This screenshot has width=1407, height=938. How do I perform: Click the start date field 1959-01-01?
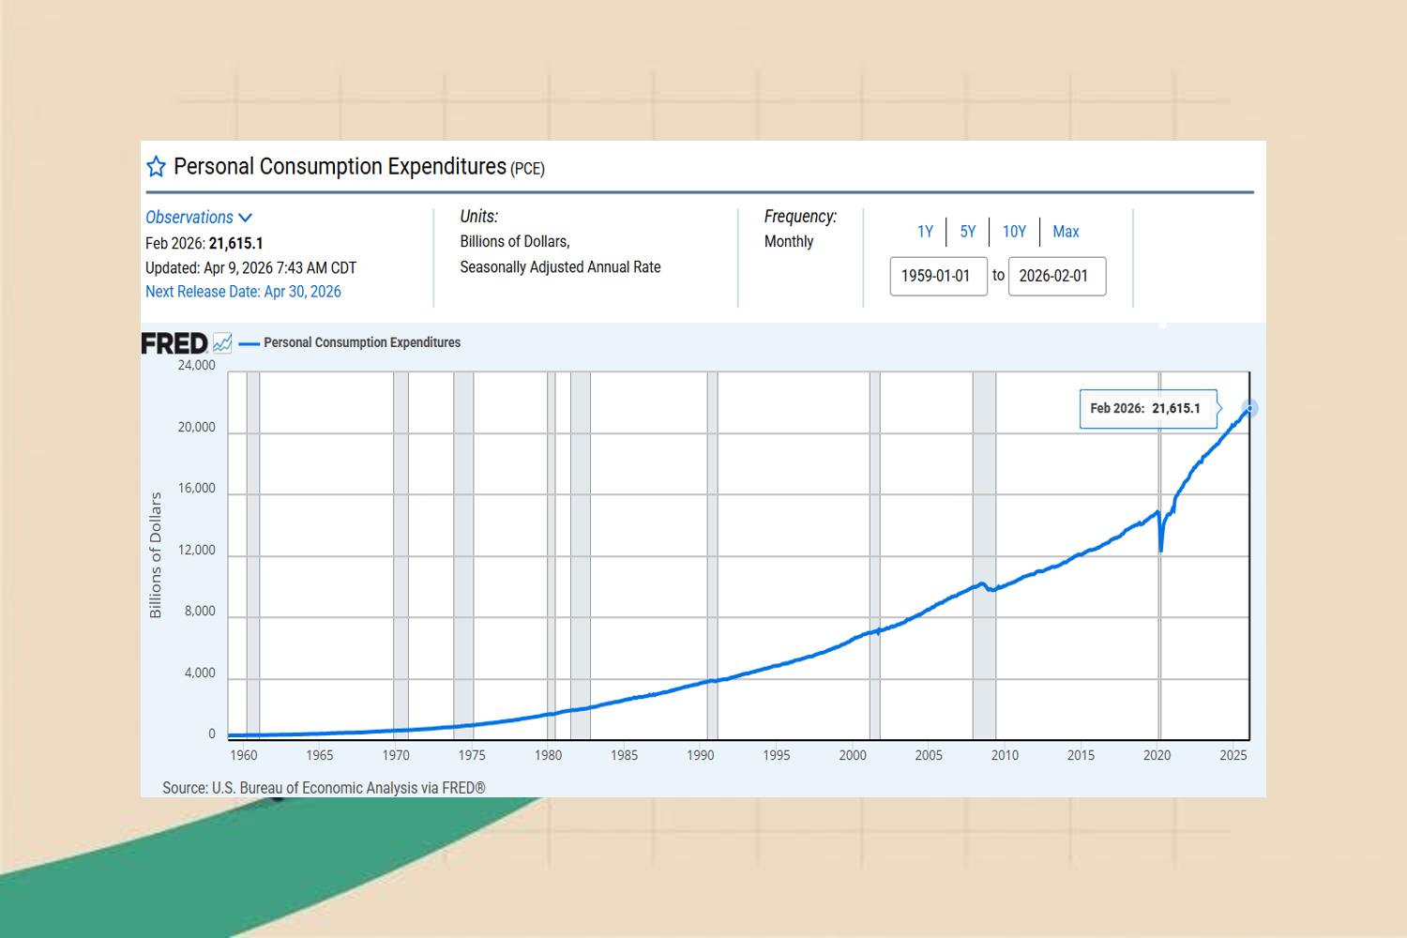938,276
